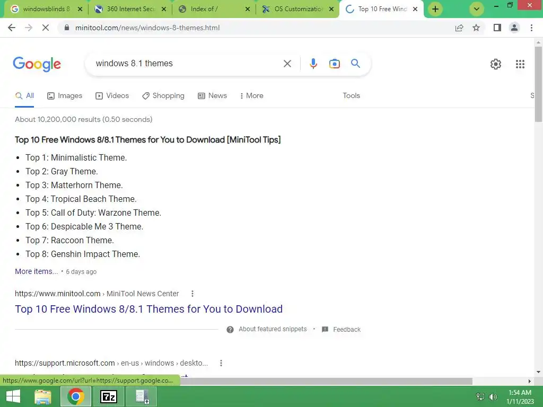Open the Google apps grid
This screenshot has width=543, height=407.
(520, 64)
